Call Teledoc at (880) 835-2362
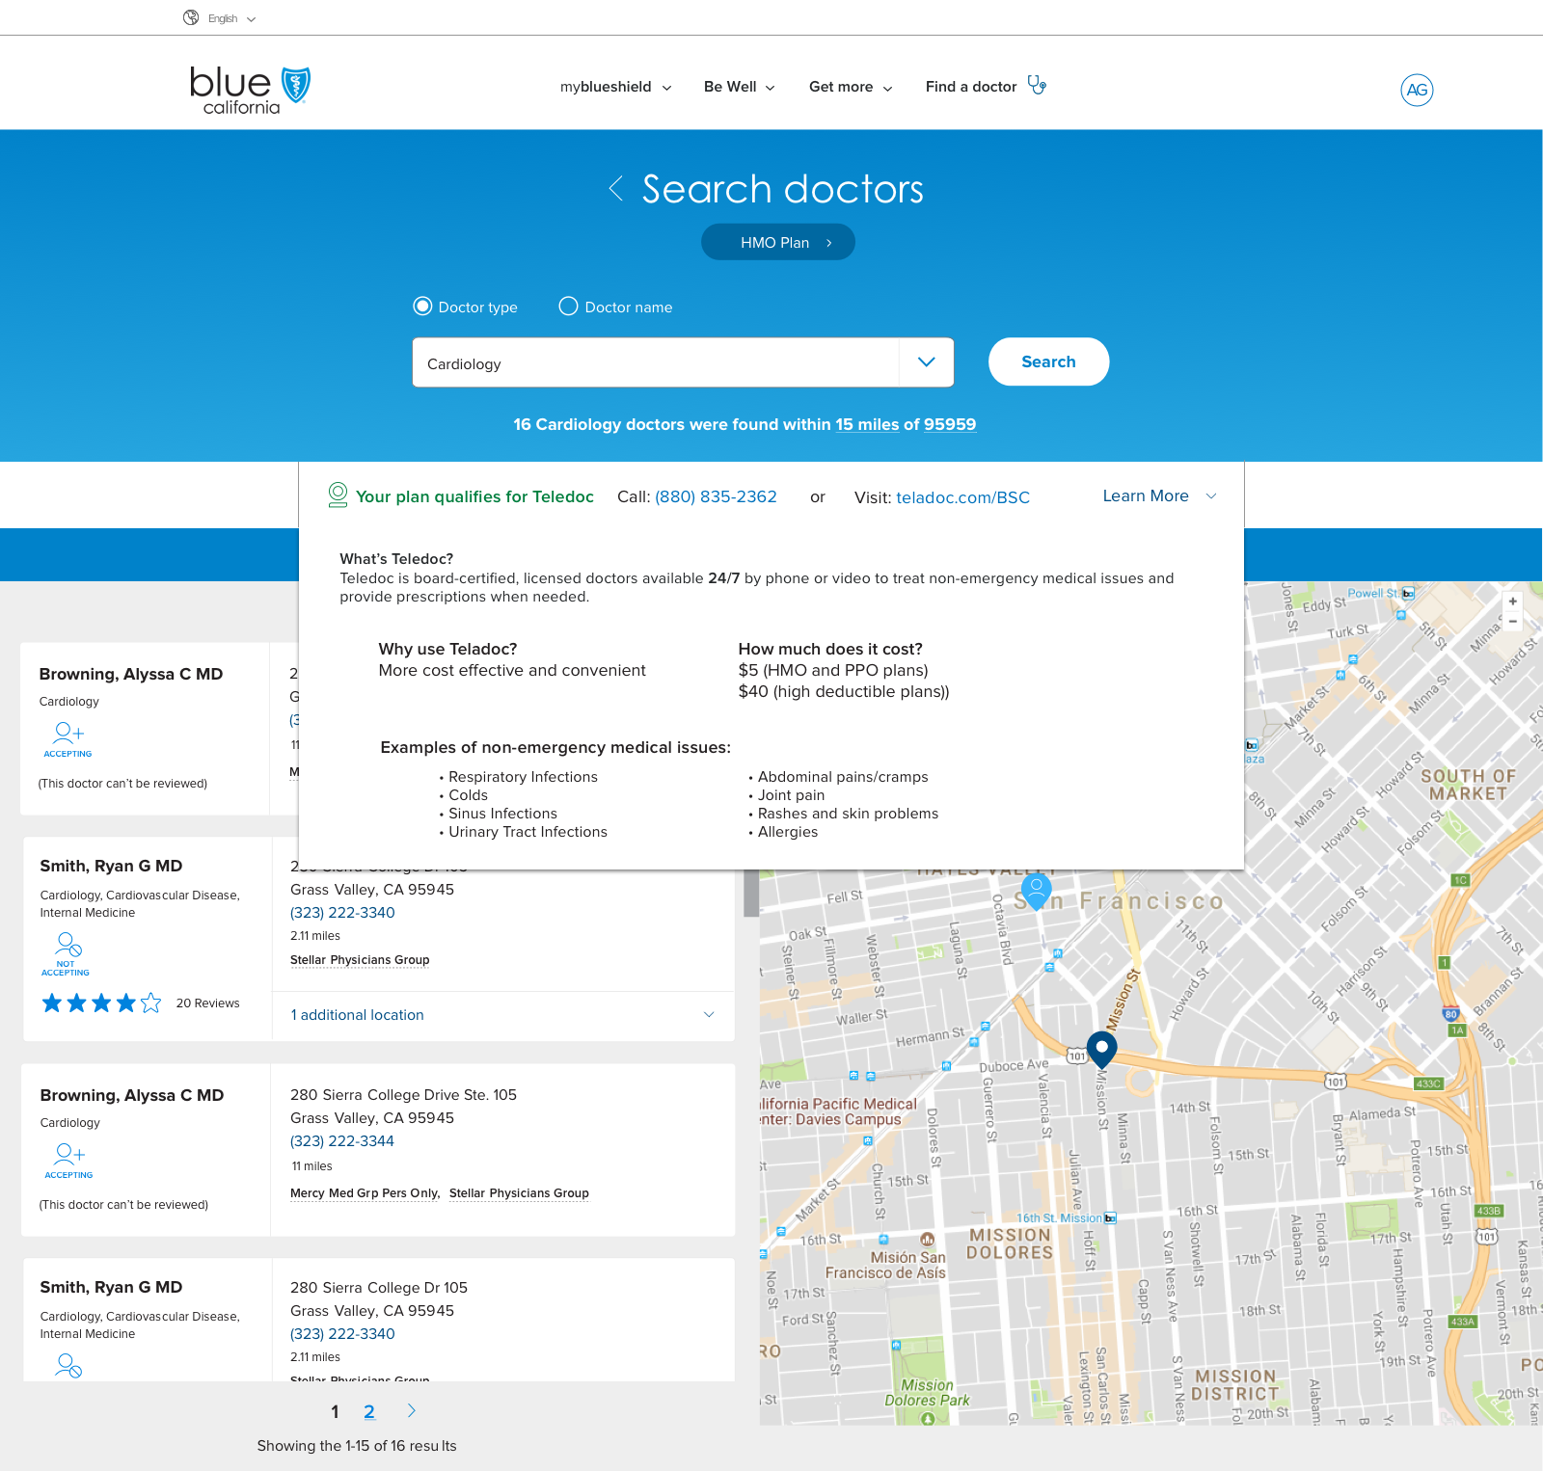The height and width of the screenshot is (1471, 1543). [x=716, y=497]
